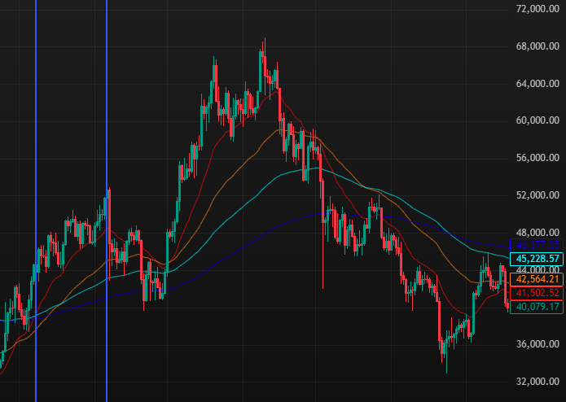This screenshot has width=566, height=402.
Task: Click the 60,000.00 axis price
Action: pyautogui.click(x=537, y=120)
